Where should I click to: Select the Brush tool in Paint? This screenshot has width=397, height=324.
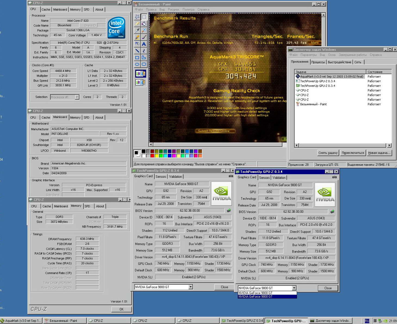click(x=144, y=37)
